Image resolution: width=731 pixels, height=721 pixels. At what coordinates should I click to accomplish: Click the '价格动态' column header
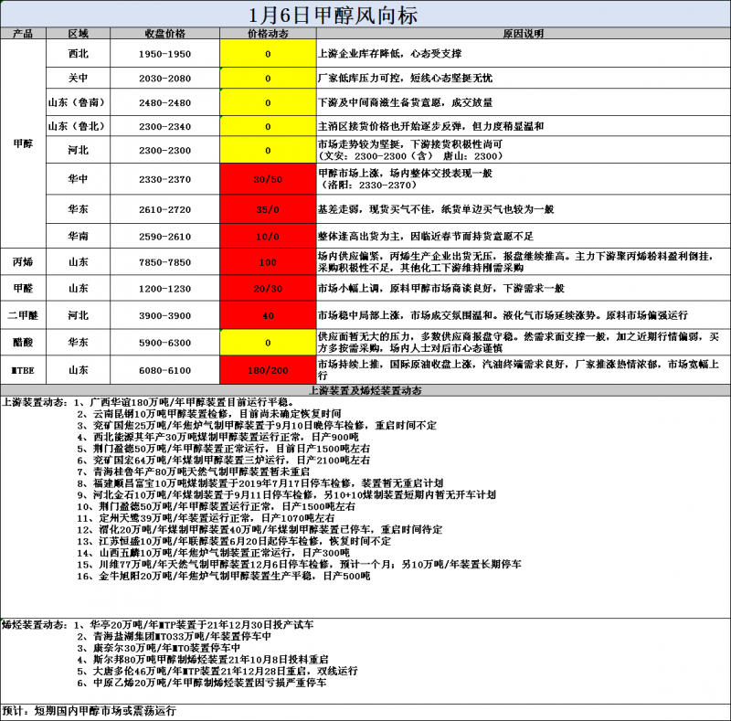point(268,33)
